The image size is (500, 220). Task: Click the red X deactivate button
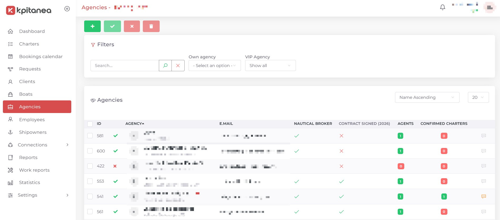(x=132, y=26)
